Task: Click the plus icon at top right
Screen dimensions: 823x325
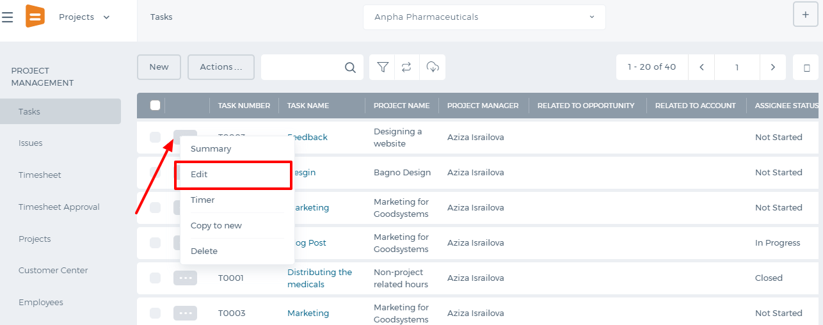Action: tap(805, 15)
